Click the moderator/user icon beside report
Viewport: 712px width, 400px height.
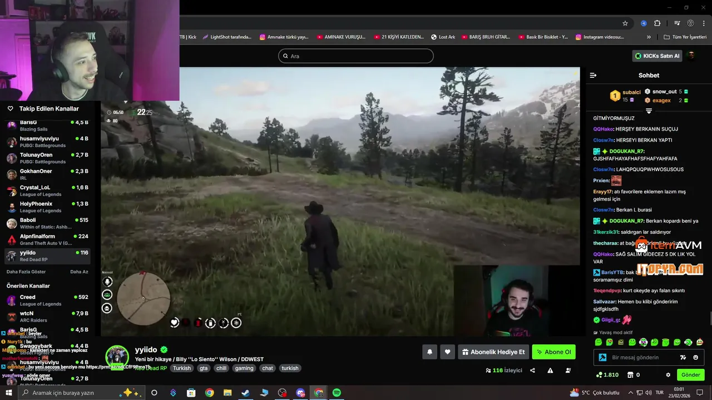click(x=568, y=371)
